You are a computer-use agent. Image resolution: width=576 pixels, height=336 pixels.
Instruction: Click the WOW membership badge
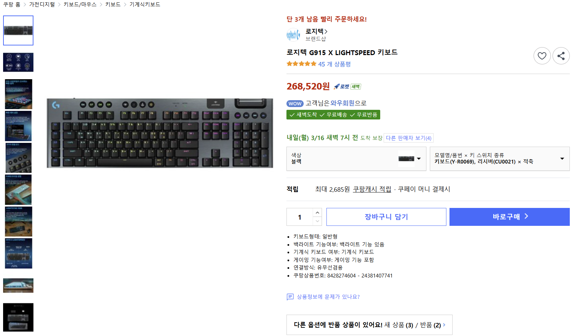[x=295, y=104]
